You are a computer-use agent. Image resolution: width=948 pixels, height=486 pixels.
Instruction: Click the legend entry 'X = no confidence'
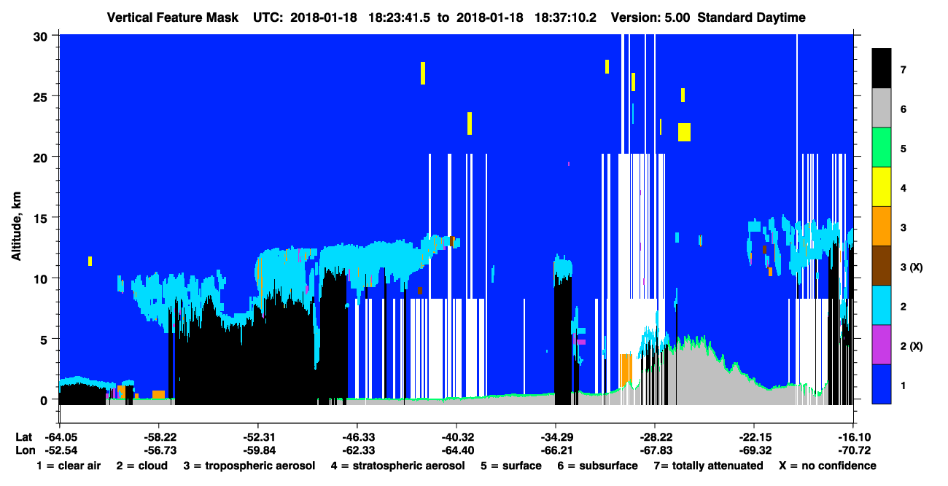pos(827,466)
